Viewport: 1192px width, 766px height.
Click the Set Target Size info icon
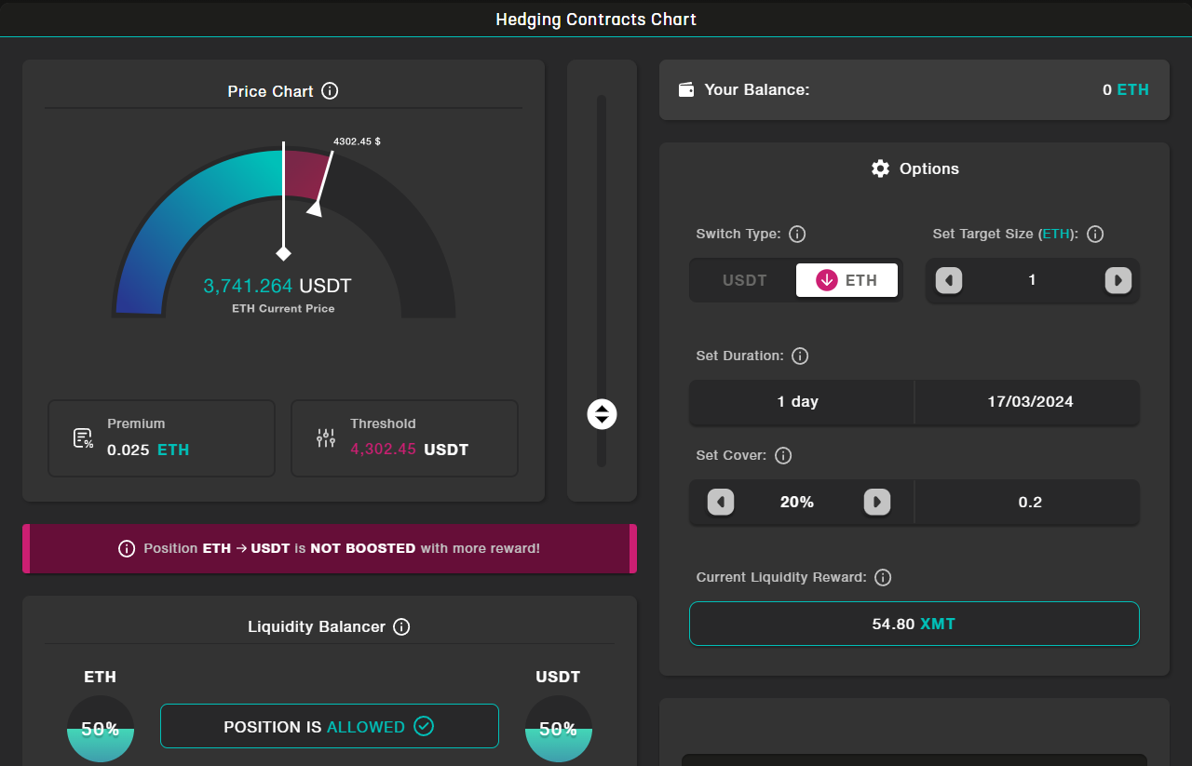coord(1095,235)
